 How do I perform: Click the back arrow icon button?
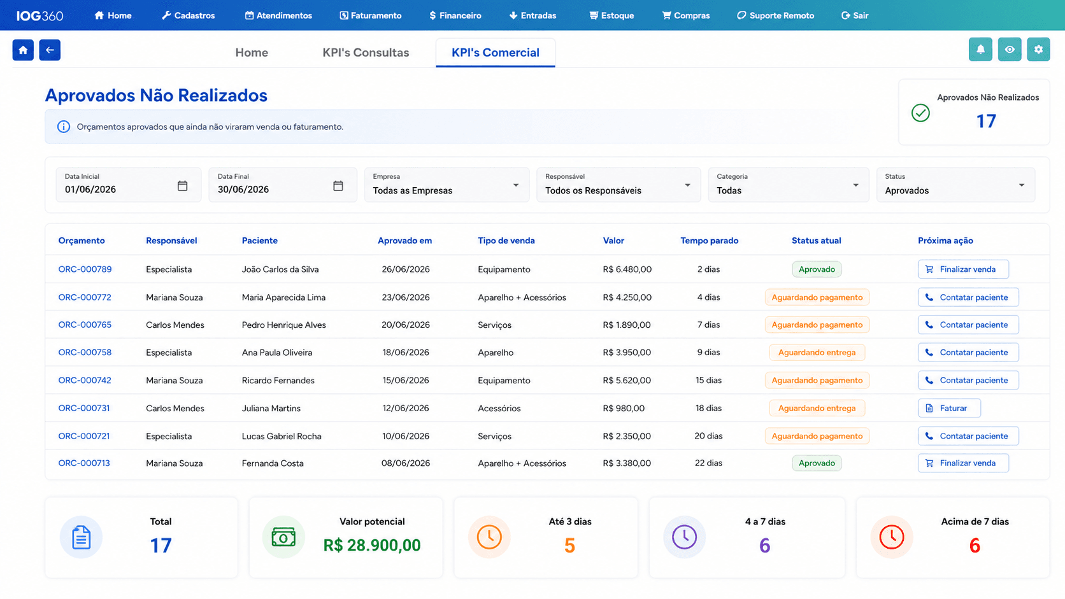pyautogui.click(x=50, y=50)
